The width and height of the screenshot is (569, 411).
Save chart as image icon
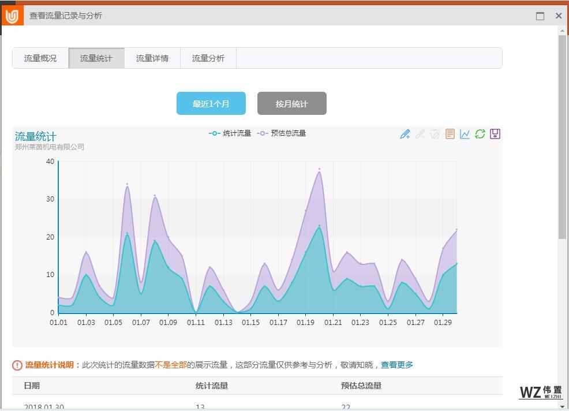(x=495, y=134)
